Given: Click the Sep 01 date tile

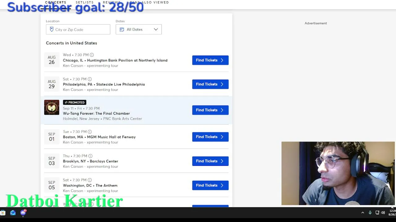Looking at the screenshot, I should coord(52,137).
